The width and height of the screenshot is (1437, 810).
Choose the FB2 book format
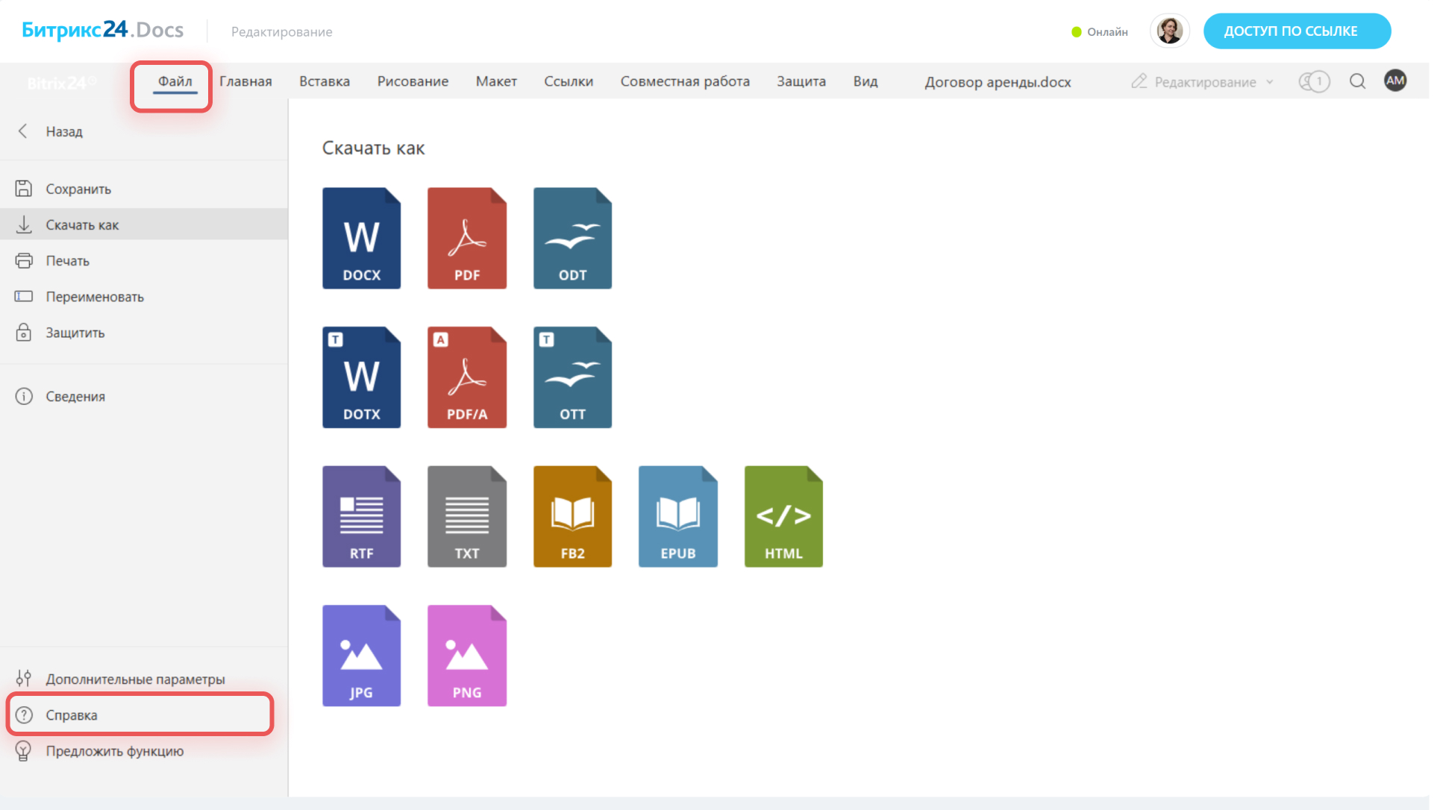572,516
